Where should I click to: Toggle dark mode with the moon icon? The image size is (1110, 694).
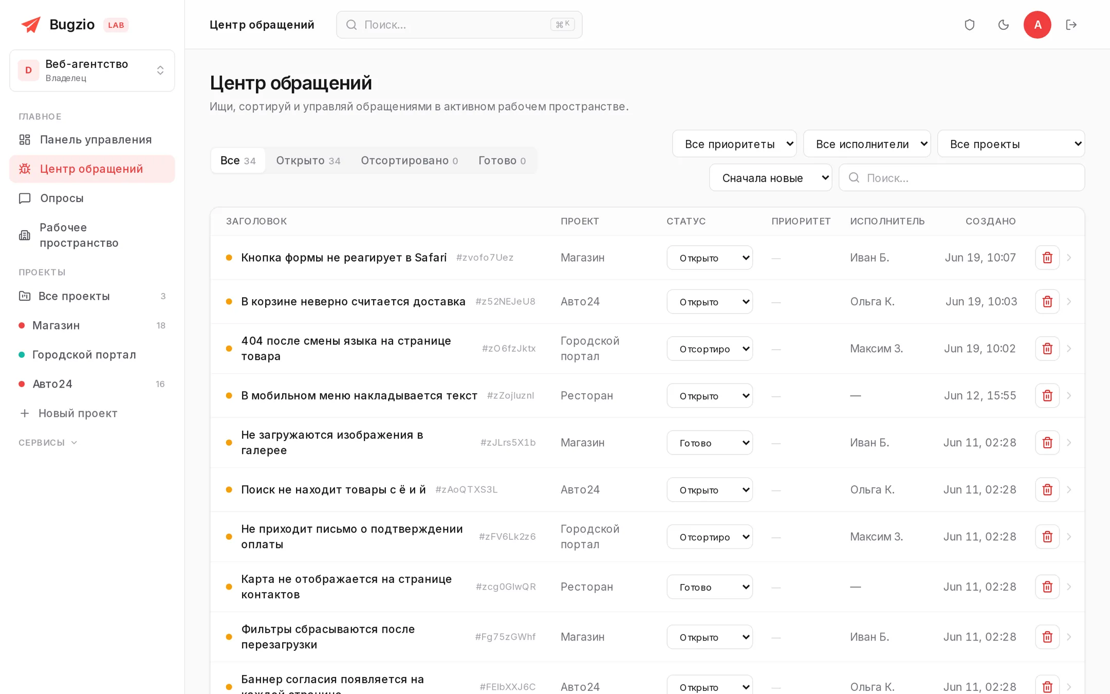click(1003, 25)
